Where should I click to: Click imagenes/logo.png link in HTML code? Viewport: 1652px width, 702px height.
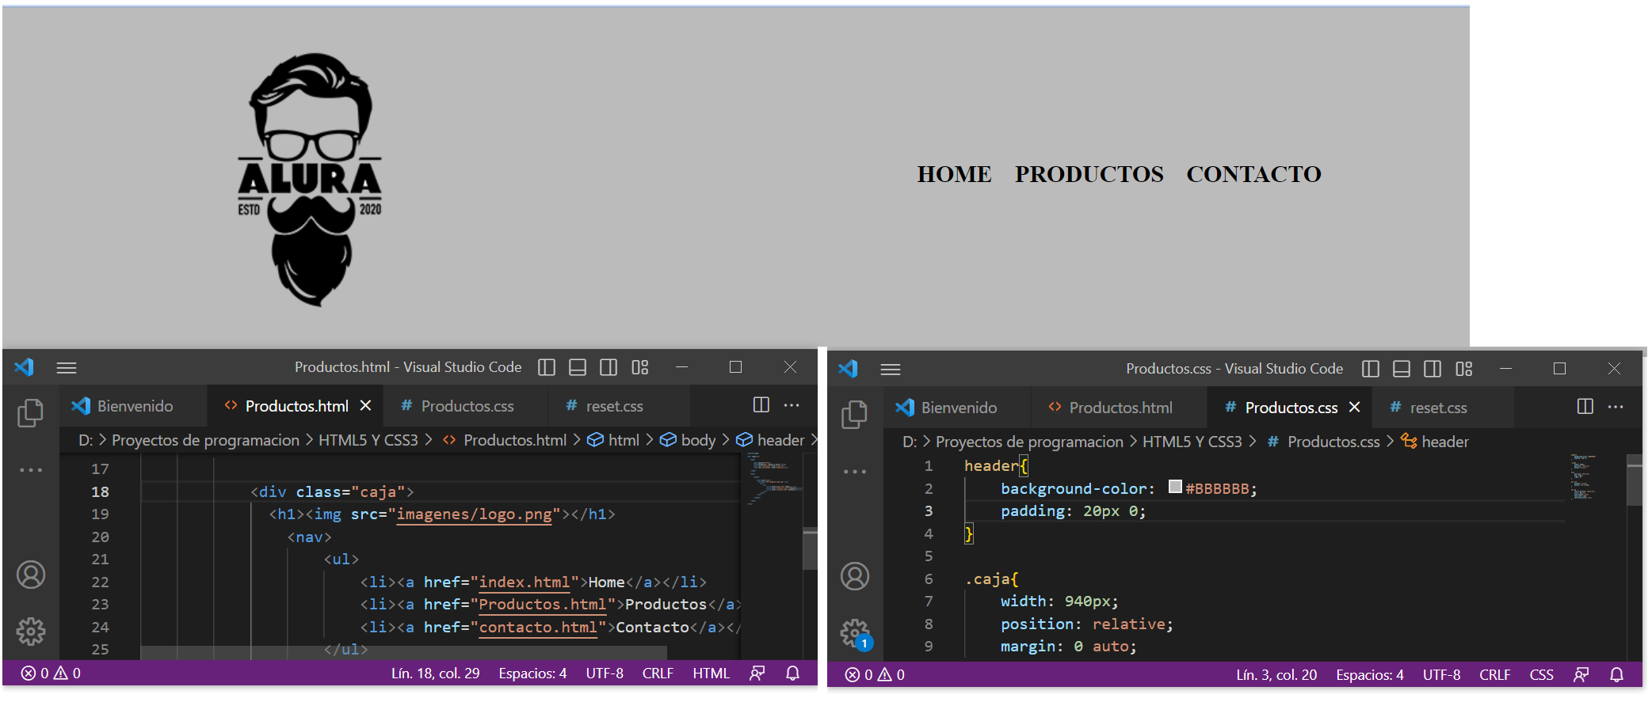point(474,514)
